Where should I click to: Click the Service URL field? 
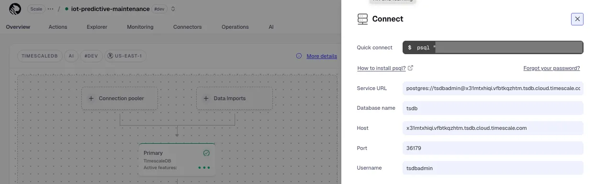pyautogui.click(x=493, y=88)
